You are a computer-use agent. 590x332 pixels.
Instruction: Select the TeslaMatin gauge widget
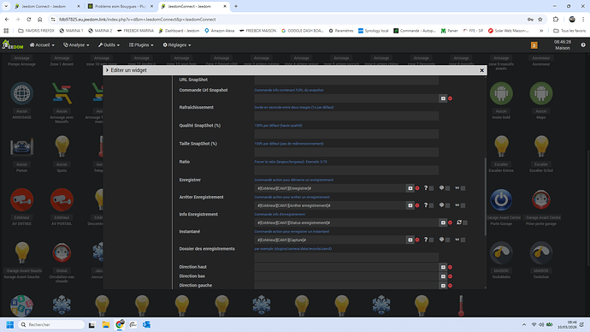pos(501,252)
